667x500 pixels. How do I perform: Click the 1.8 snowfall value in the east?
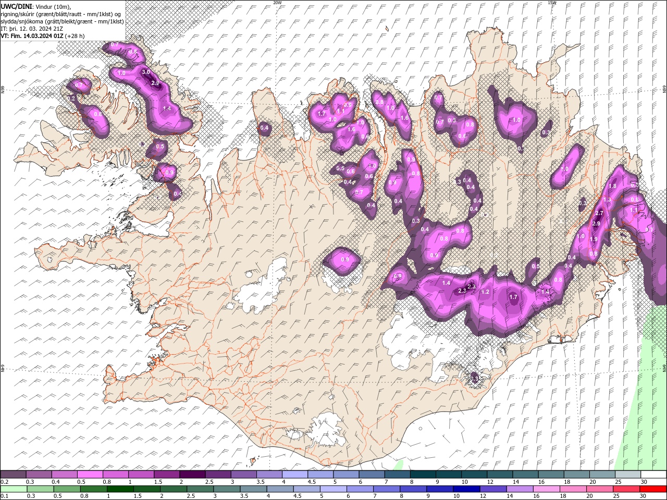pyautogui.click(x=612, y=186)
